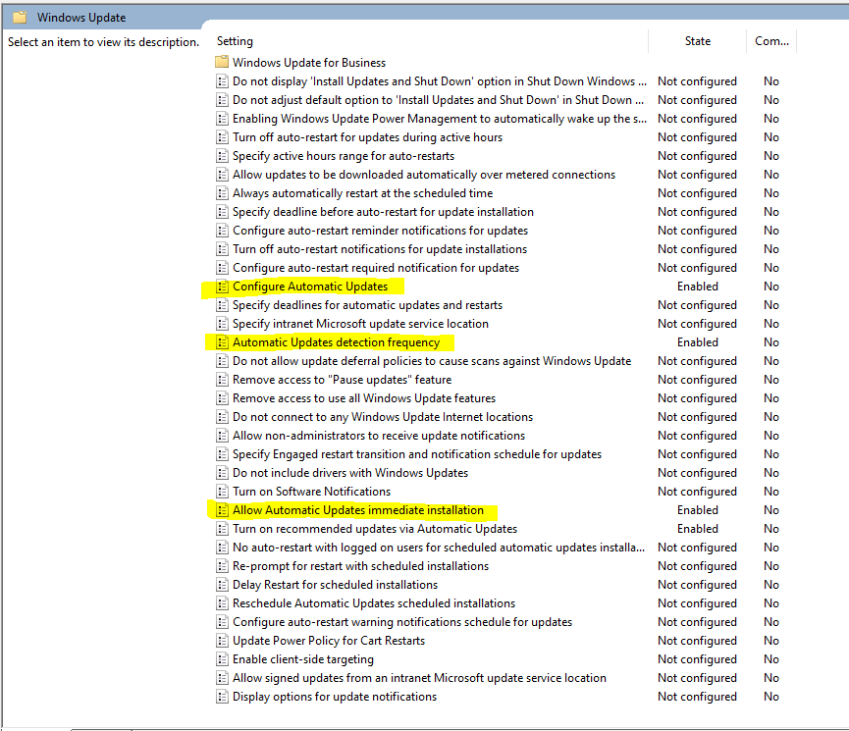
Task: Click icon beside Reschedule Automatic Updates scheduled installations
Action: [x=222, y=603]
